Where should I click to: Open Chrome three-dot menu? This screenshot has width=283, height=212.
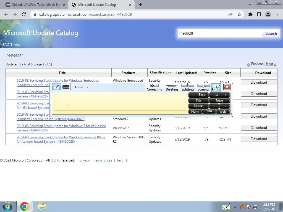click(277, 14)
